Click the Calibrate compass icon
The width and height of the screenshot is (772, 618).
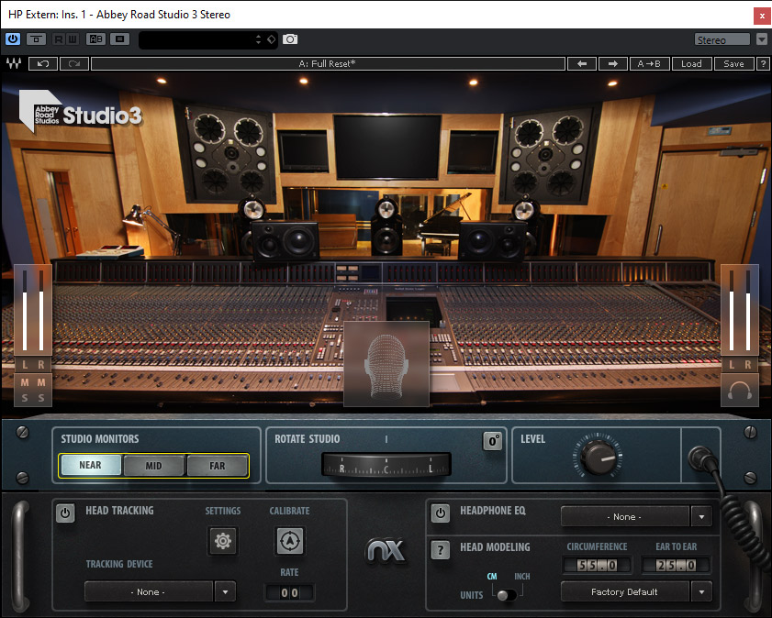(289, 541)
